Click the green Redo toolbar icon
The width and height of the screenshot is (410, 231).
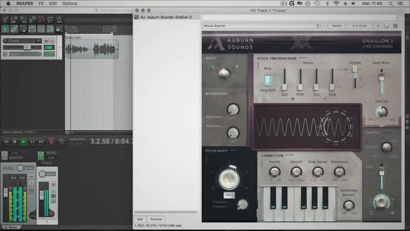[50, 20]
